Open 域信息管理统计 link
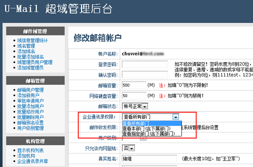253x167 pixels. [32, 40]
